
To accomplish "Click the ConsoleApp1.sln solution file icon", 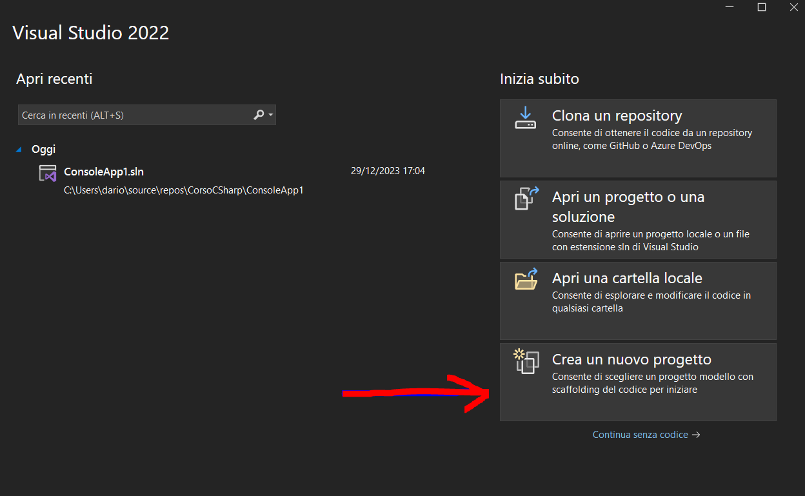I will click(x=48, y=174).
